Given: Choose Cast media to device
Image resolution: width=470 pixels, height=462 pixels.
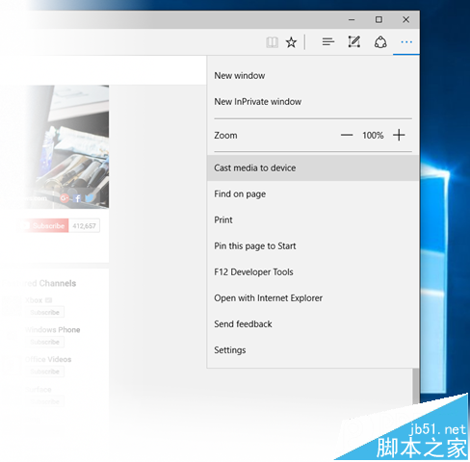Looking at the screenshot, I should 313,167.
